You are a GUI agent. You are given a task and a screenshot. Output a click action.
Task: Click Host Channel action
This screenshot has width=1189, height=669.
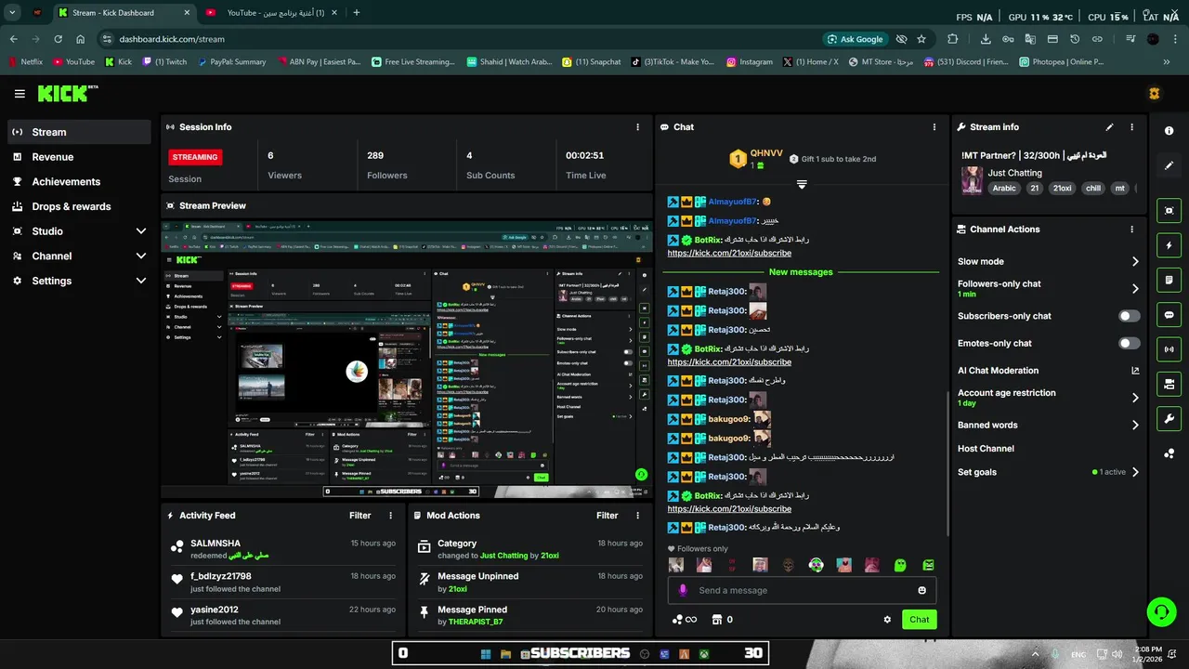(986, 449)
